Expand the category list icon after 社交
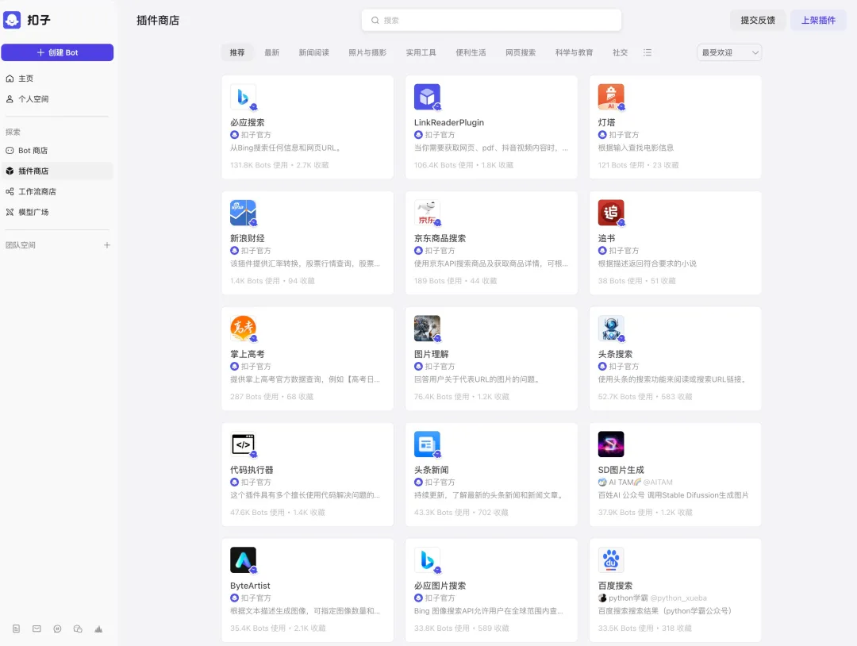Viewport: 857px width, 646px height. pyautogui.click(x=648, y=52)
